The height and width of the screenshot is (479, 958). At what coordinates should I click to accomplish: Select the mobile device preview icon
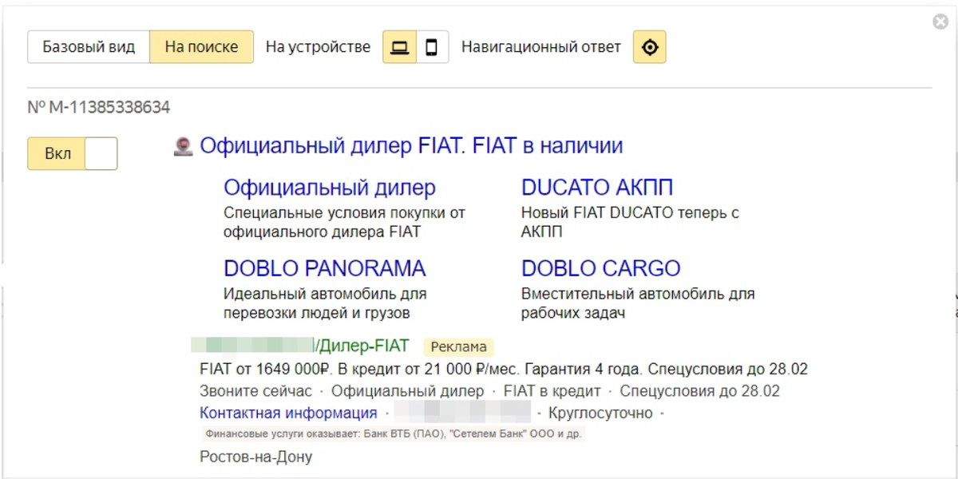coord(432,47)
